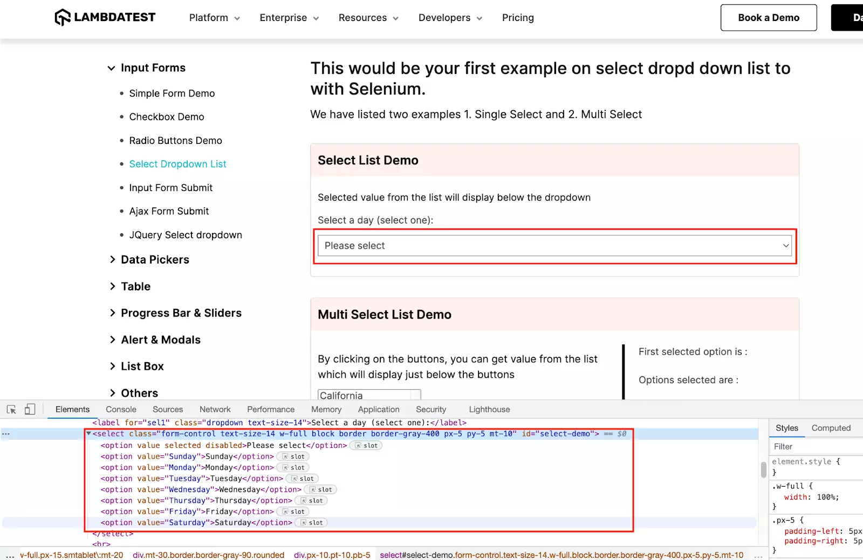Viewport: 863px width, 560px height.
Task: Switch to the Console tab
Action: click(120, 409)
